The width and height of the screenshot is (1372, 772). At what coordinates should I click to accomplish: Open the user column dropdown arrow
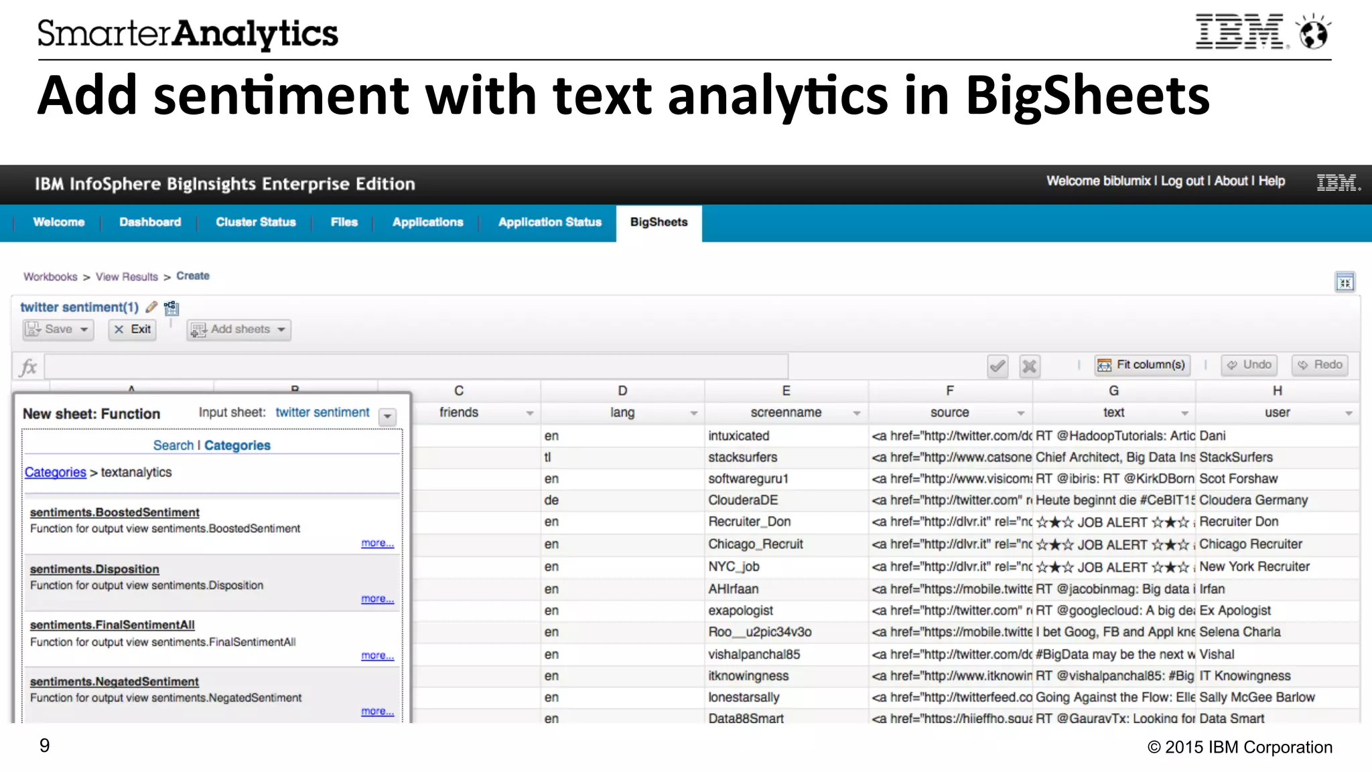pyautogui.click(x=1349, y=413)
